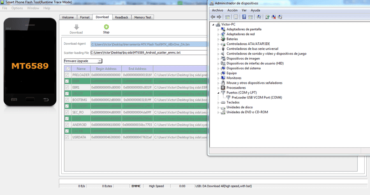Open the Archivo menu in device manager
This screenshot has width=370, height=195.
[x=217, y=10]
